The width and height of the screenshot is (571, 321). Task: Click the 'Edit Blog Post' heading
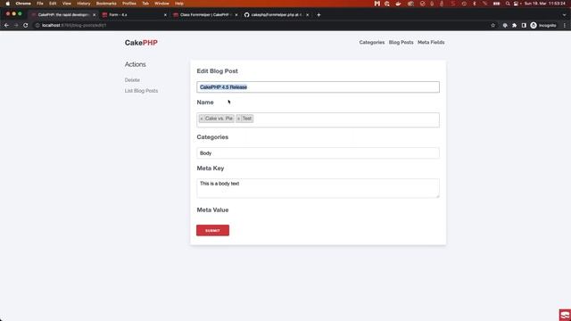point(218,71)
